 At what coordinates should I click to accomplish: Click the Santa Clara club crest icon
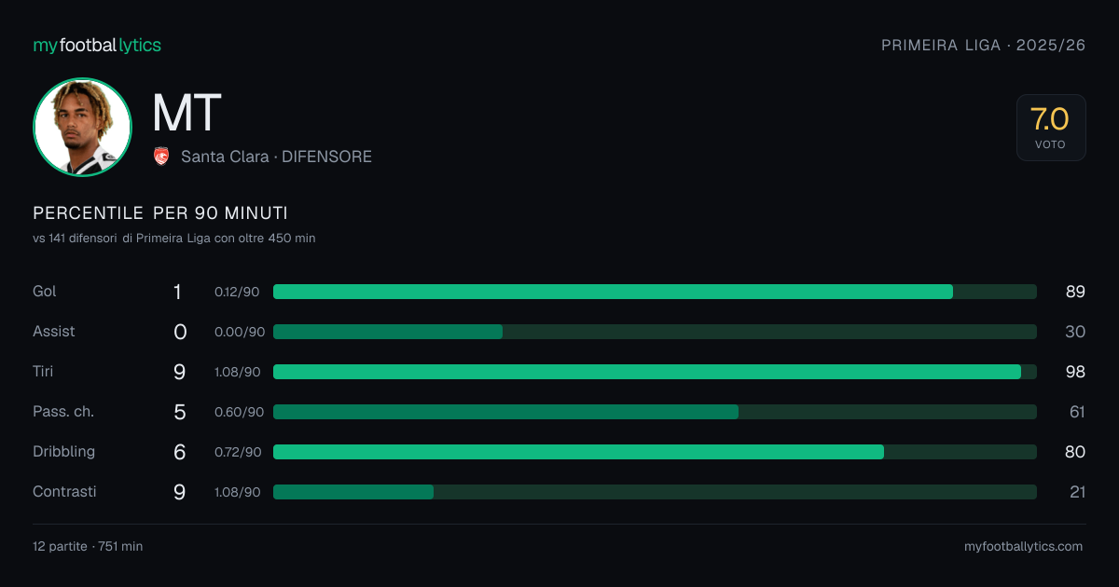[x=161, y=157]
